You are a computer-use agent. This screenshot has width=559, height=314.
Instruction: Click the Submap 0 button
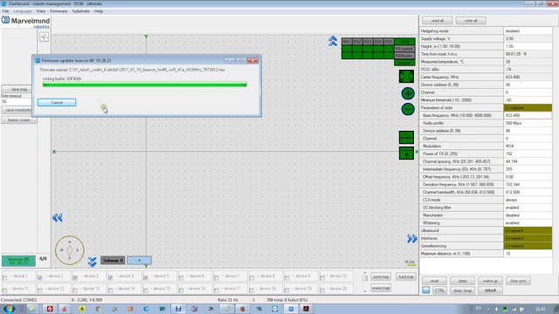coord(113,261)
